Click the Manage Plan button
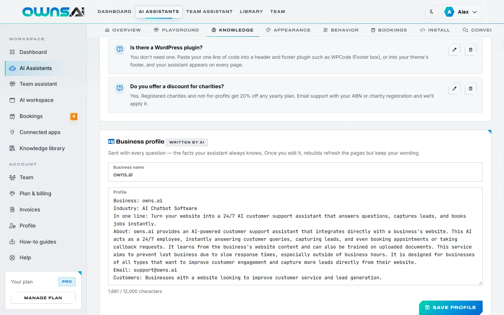 pyautogui.click(x=43, y=298)
